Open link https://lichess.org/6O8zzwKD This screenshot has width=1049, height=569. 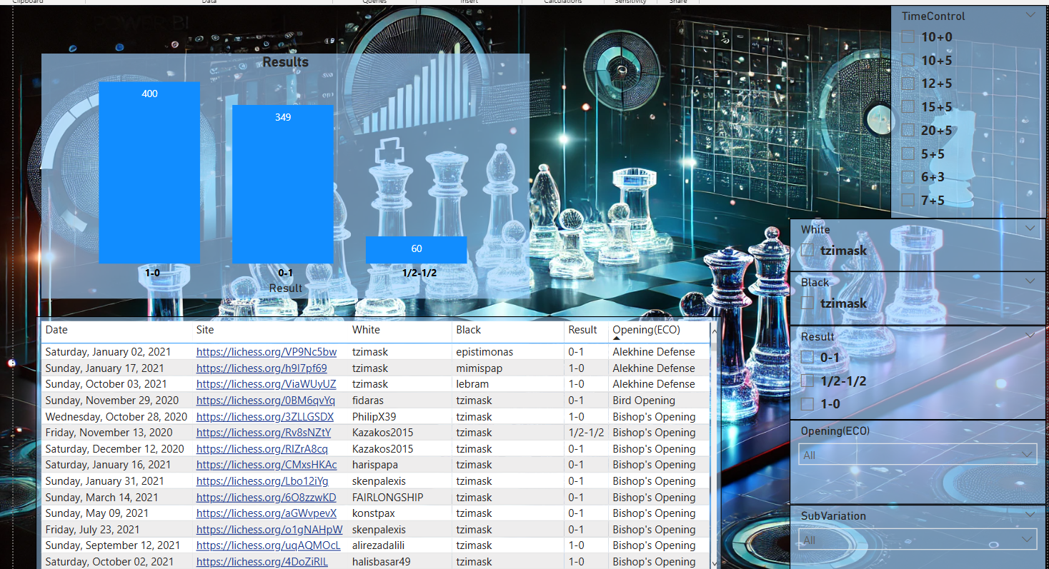[x=267, y=498]
